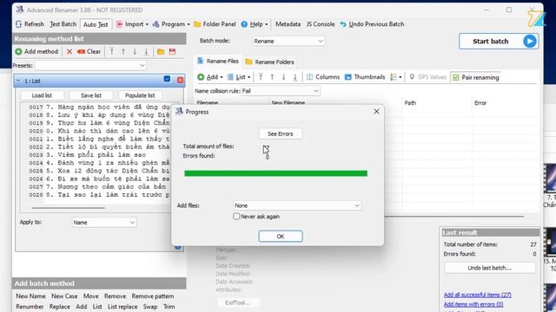
Task: Click Remove pattern batch method
Action: point(153,296)
